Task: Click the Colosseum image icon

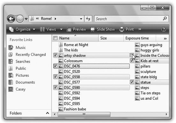Action: 61,61
